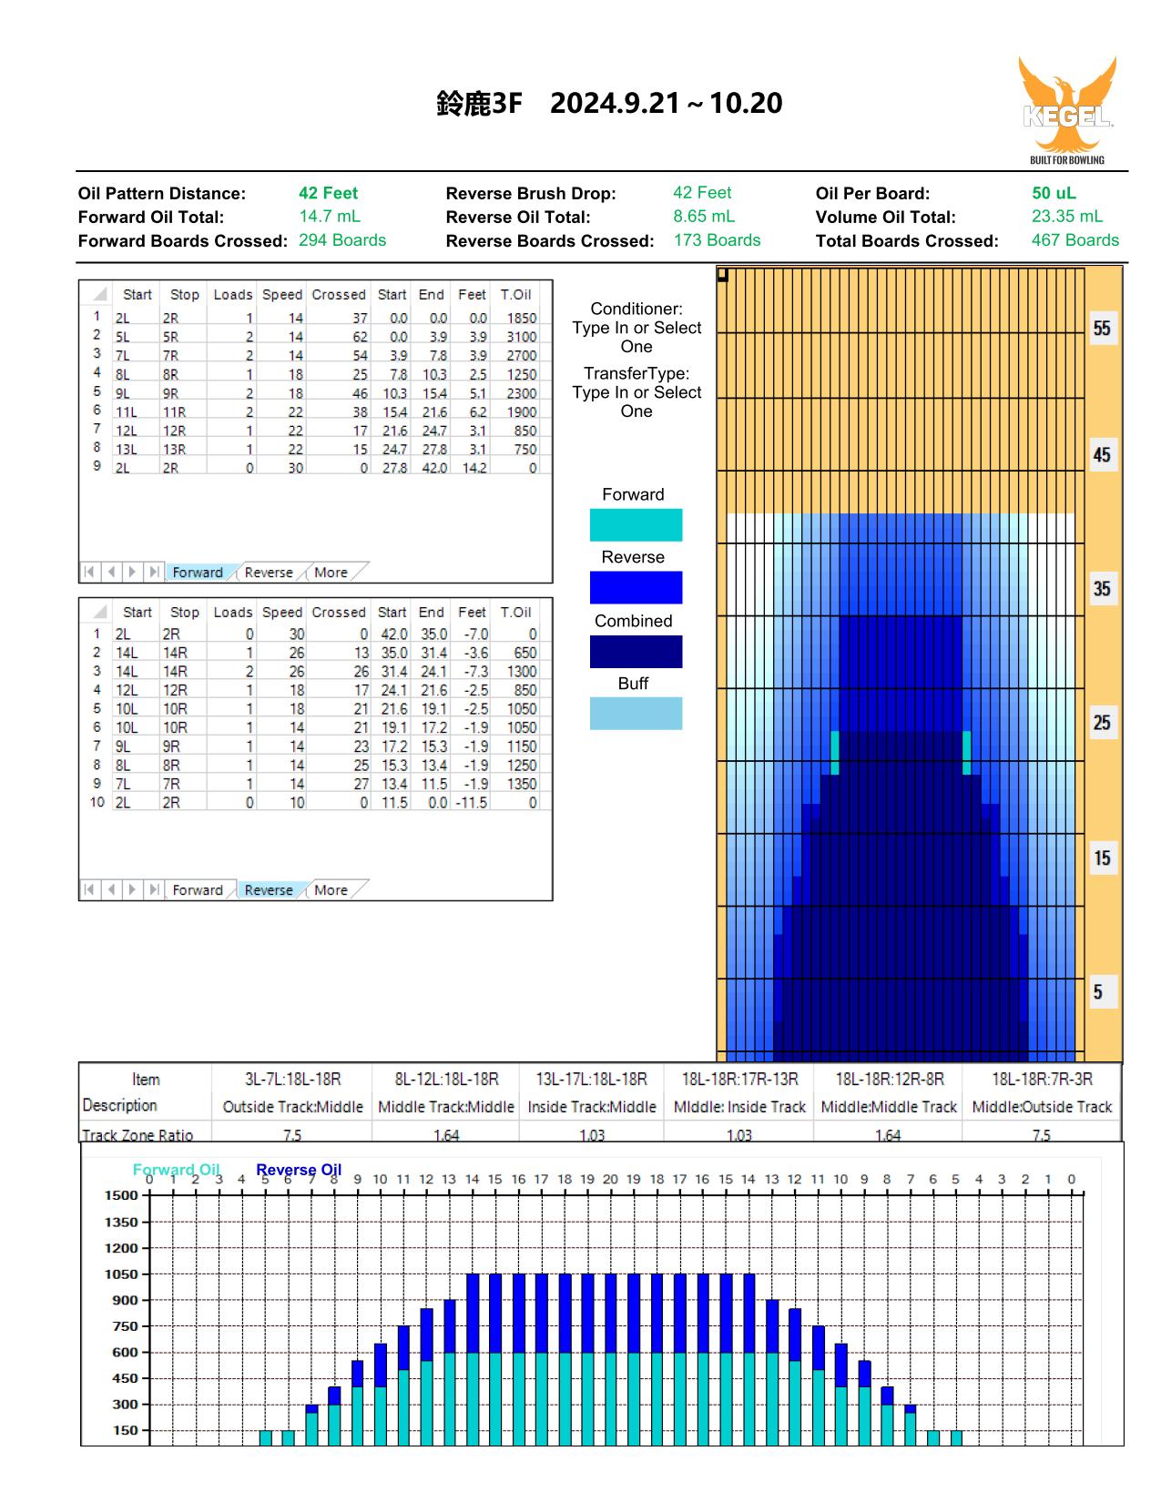Click the lane graph 45 feet marker
This screenshot has height=1502, width=1161.
[1102, 455]
